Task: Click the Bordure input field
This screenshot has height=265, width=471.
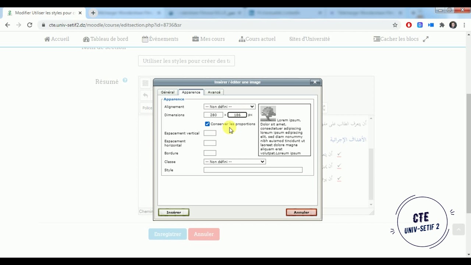Action: point(210,153)
